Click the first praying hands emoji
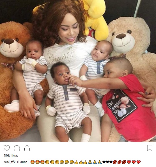The height and width of the screenshot is (167, 156). (90, 162)
